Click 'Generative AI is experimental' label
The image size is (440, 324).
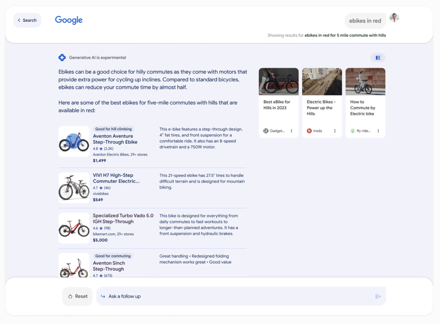click(98, 58)
